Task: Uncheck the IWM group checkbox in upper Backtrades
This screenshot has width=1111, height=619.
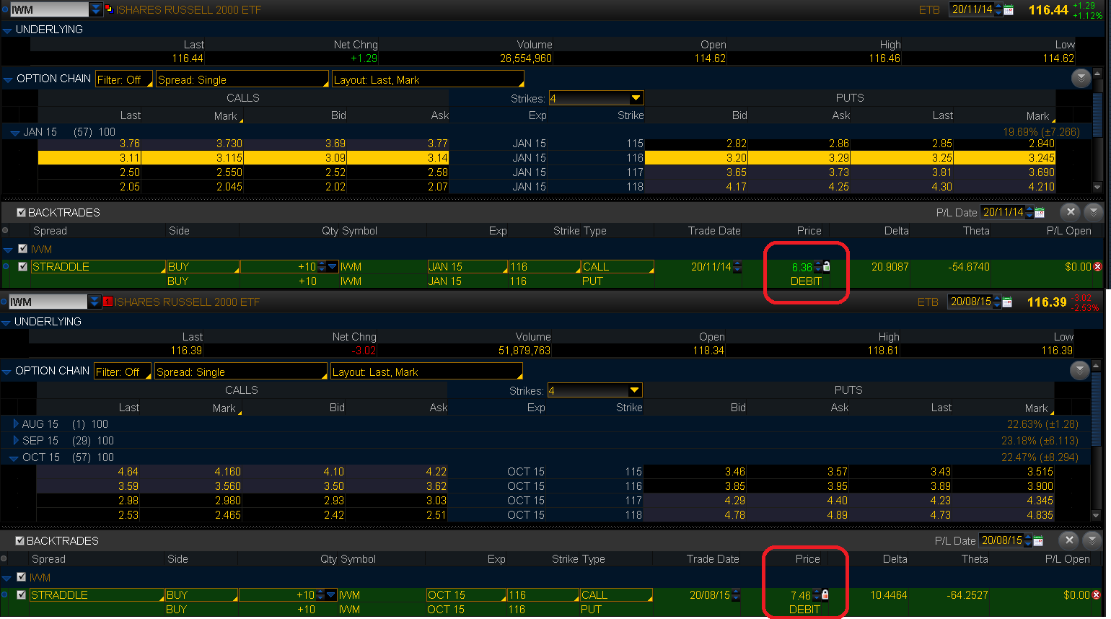Action: (23, 249)
